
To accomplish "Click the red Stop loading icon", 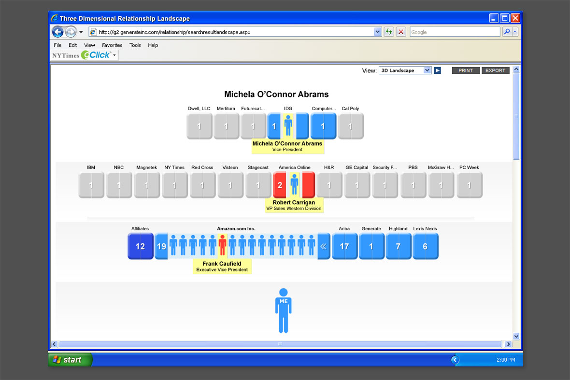I will (x=401, y=32).
